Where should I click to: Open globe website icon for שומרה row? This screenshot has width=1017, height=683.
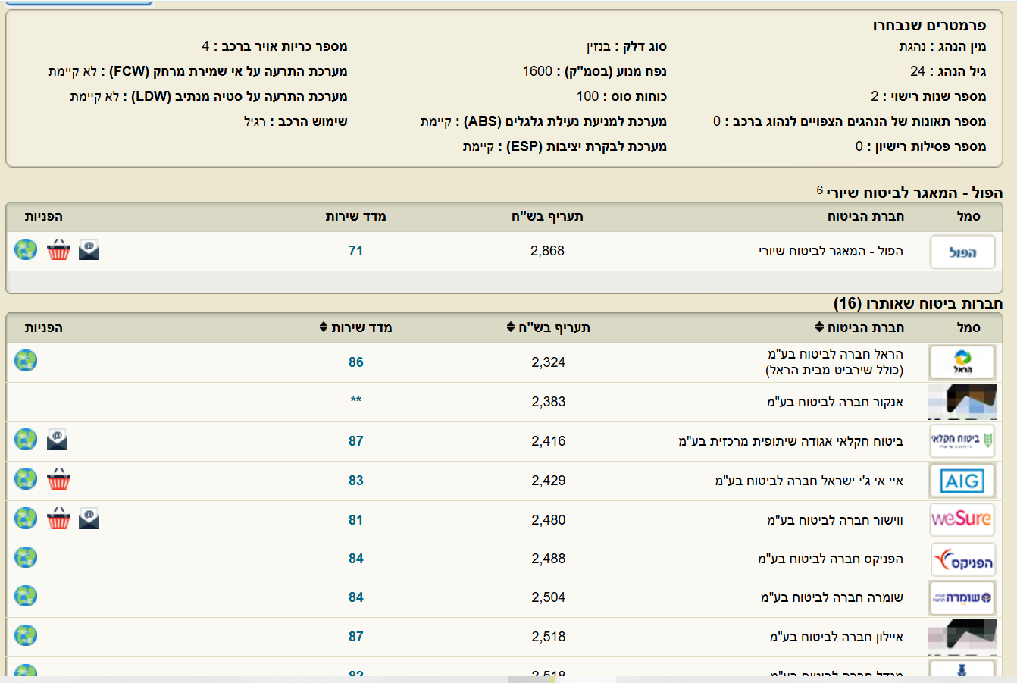click(x=26, y=596)
